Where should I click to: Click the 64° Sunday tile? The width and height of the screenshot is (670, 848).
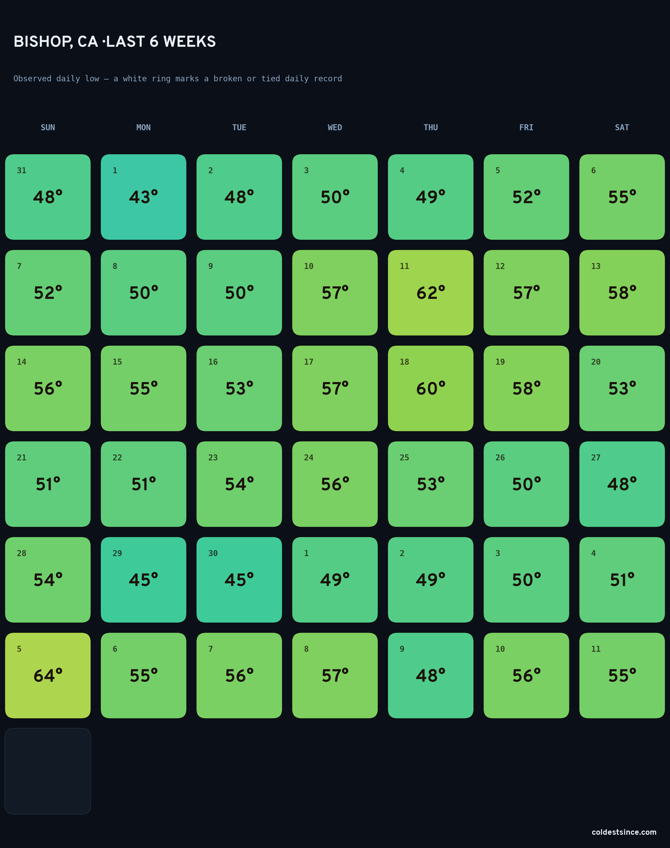tap(48, 675)
